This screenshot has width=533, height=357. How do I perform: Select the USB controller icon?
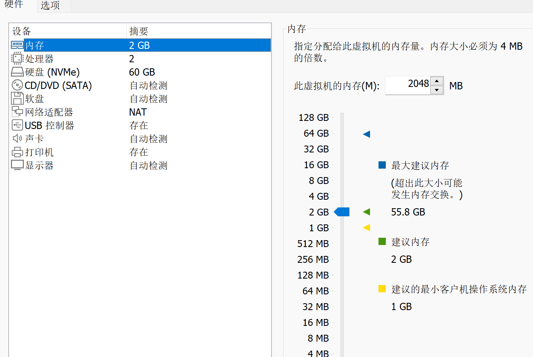point(17,125)
